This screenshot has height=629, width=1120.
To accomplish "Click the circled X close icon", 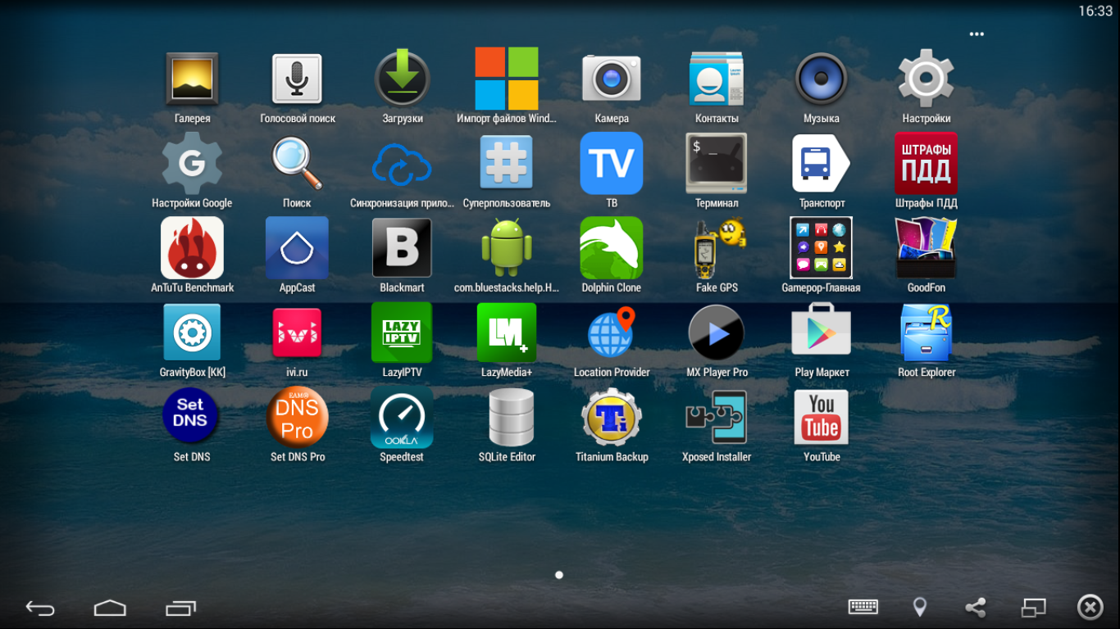I will 1090,607.
